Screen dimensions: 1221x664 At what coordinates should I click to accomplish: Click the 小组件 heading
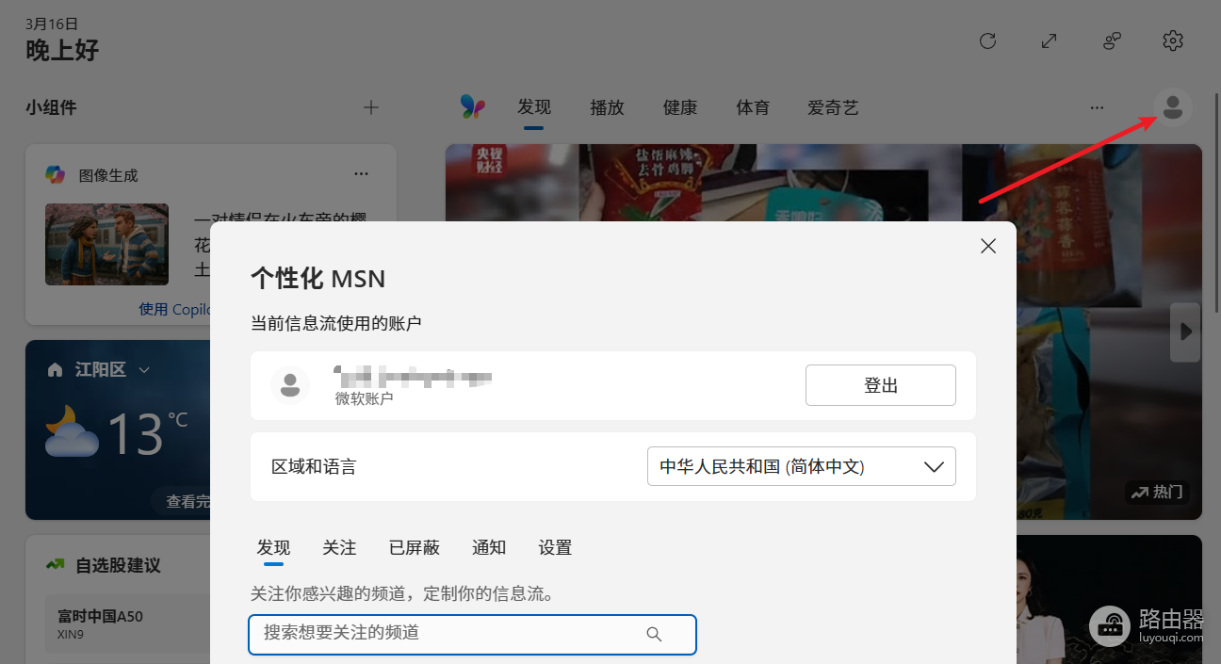51,107
